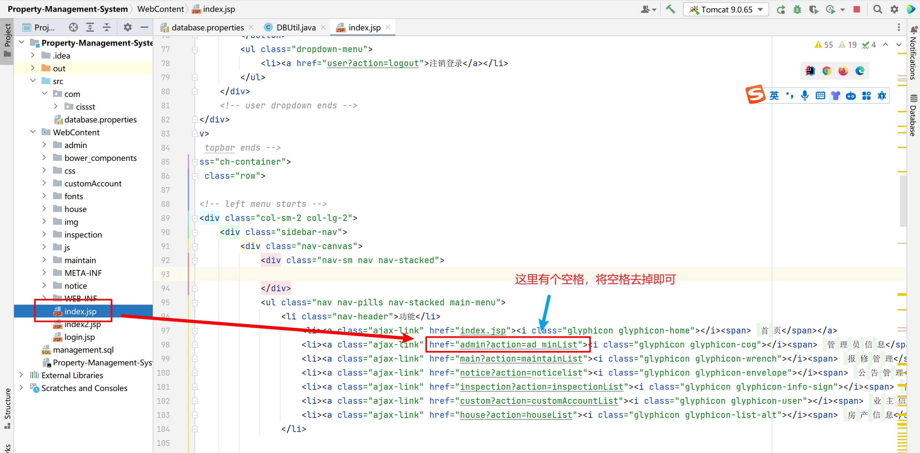This screenshot has height=453, width=920.
Task: Open Sogou toolbox grid icon
Action: point(866,96)
